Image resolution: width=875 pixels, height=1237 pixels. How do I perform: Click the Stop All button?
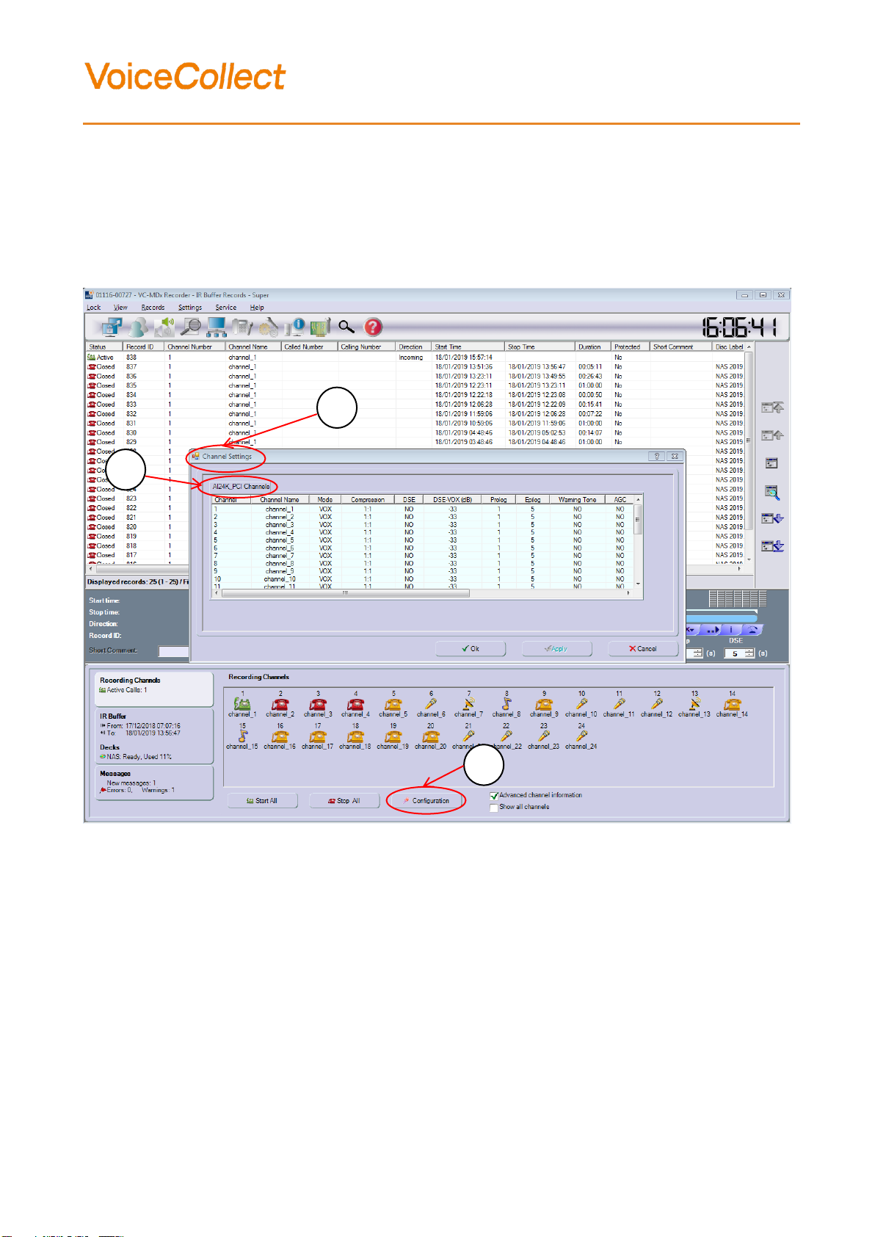coord(344,801)
